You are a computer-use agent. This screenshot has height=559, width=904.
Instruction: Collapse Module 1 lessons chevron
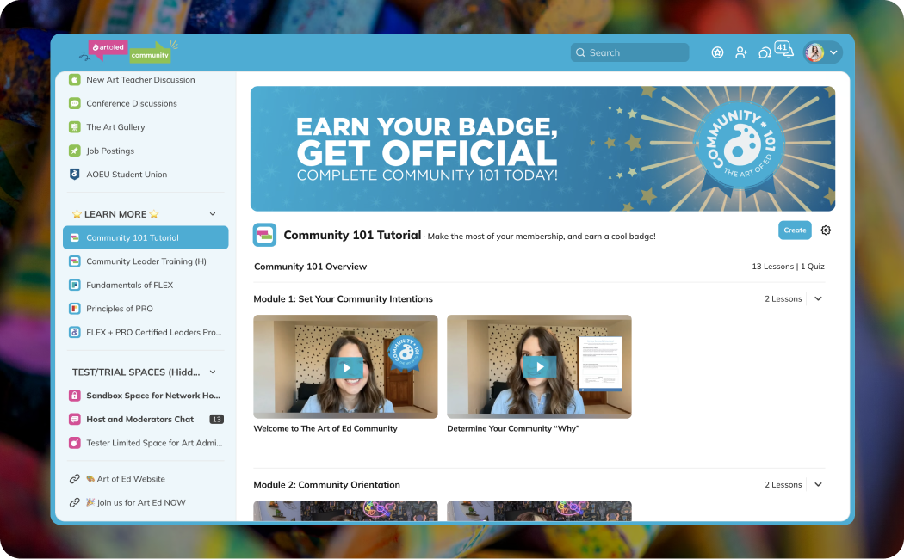tap(818, 298)
